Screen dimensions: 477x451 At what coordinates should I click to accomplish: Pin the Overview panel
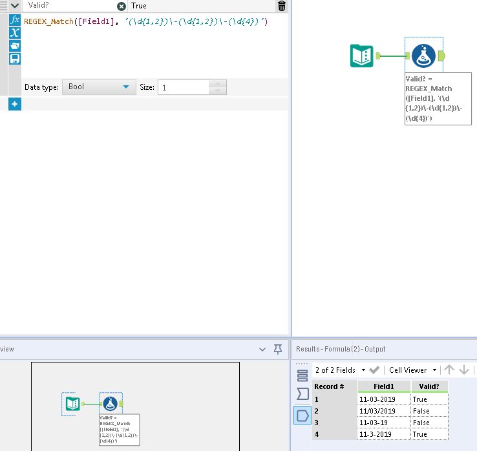click(x=278, y=349)
